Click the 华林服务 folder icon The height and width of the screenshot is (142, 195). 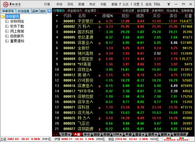[x=3, y=16]
